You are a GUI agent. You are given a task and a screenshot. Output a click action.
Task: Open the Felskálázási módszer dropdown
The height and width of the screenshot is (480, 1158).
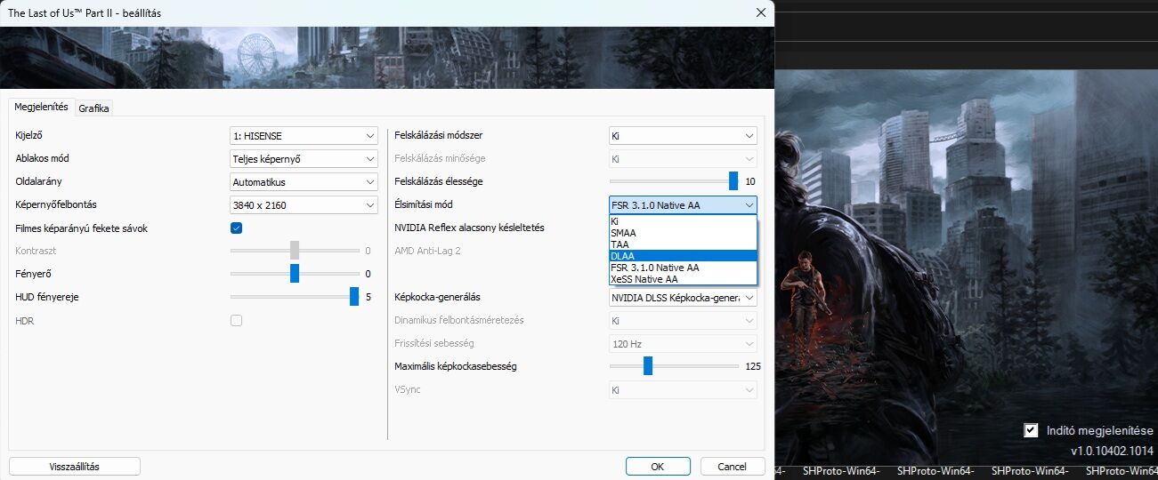coord(683,135)
